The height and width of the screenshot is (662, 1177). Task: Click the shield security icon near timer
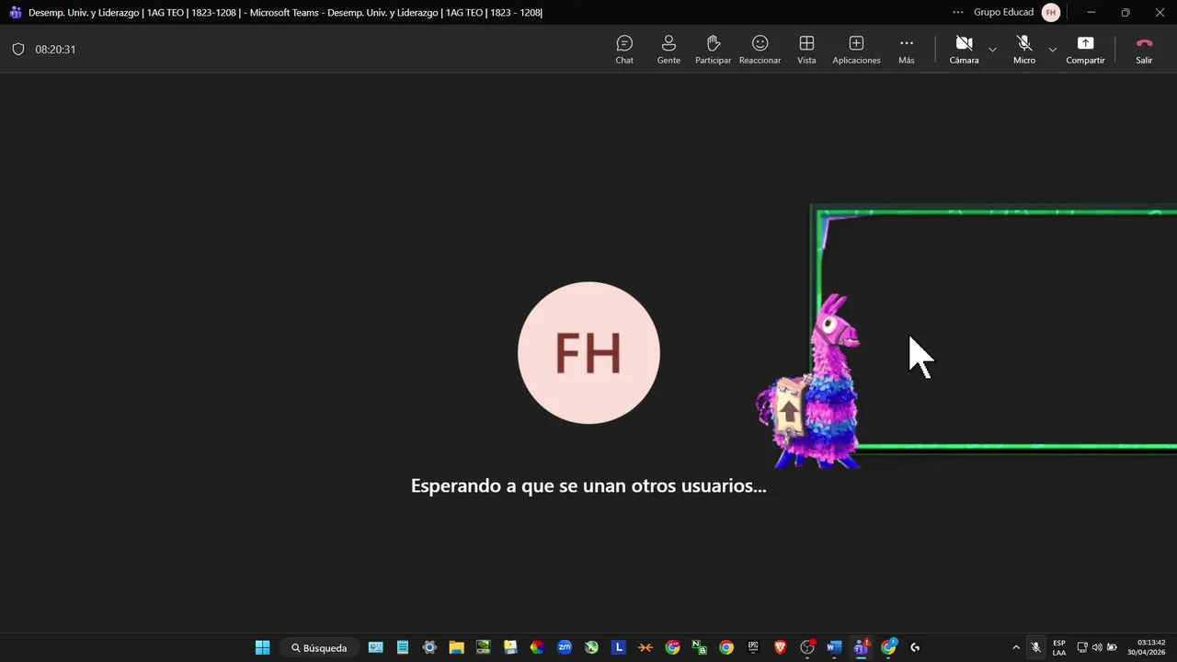point(17,50)
